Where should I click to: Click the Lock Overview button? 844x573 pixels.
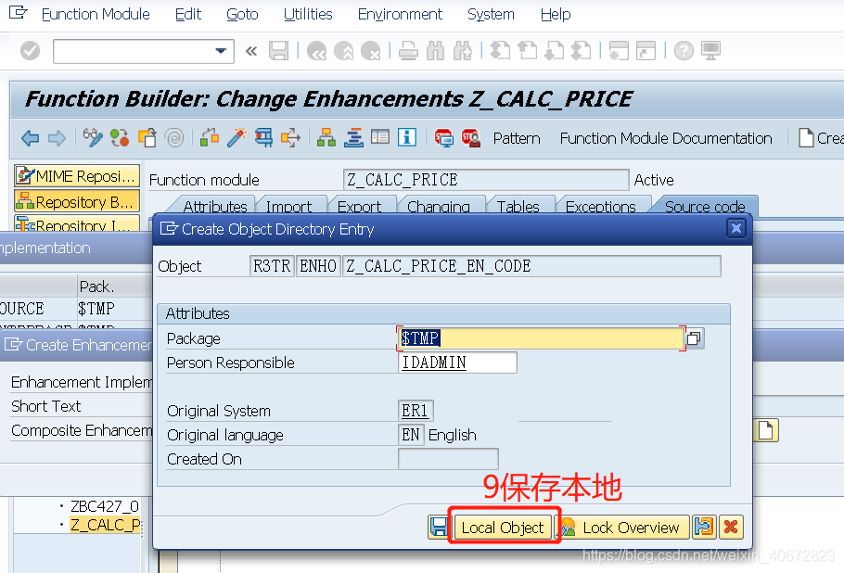pos(623,528)
